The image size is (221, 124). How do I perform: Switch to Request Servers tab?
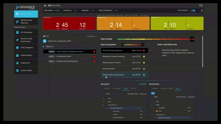pos(134,89)
